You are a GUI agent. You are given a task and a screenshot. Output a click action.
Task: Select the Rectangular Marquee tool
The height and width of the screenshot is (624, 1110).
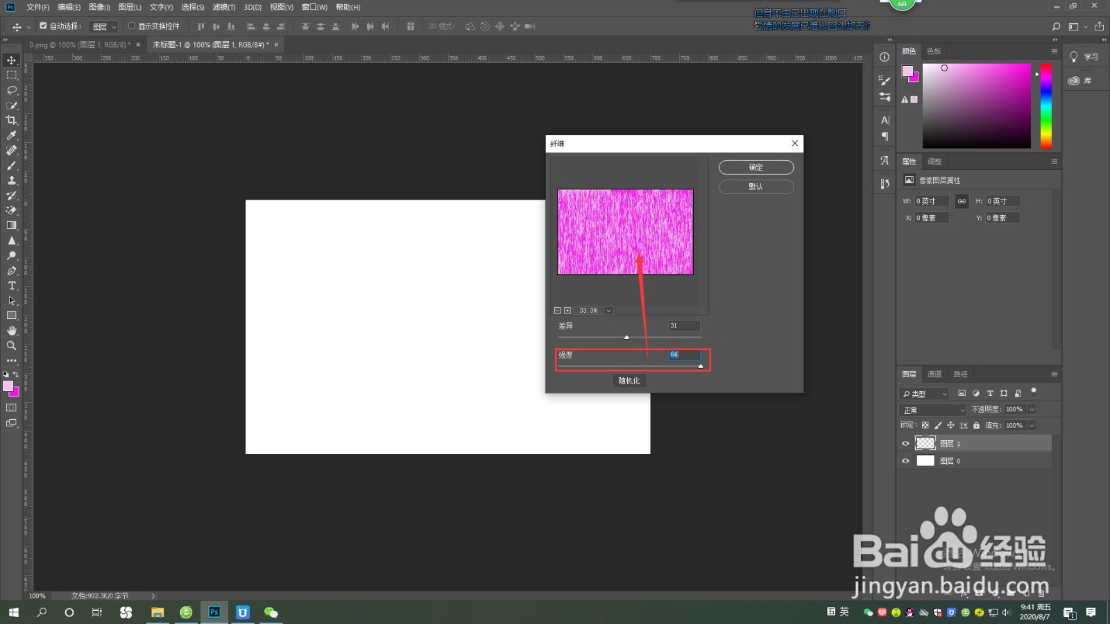coord(12,76)
